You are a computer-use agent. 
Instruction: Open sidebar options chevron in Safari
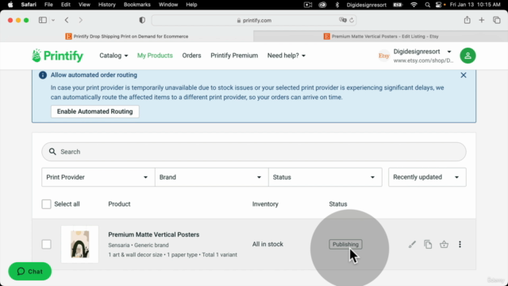tap(53, 20)
